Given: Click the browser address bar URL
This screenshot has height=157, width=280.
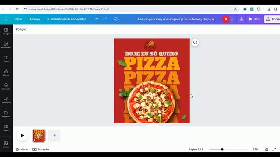Looking at the screenshot, I should 69,9.
